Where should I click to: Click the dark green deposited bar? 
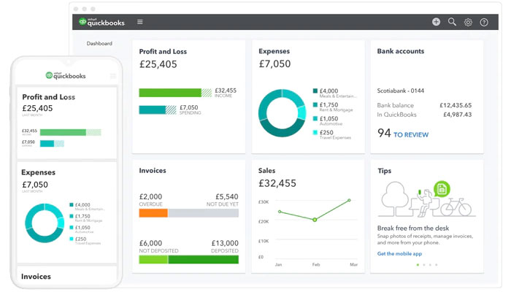point(204,259)
